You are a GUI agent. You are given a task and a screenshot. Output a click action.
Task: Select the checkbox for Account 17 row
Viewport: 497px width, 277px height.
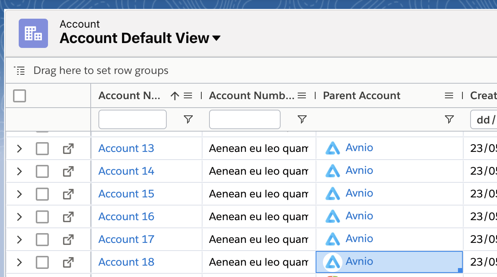42,240
